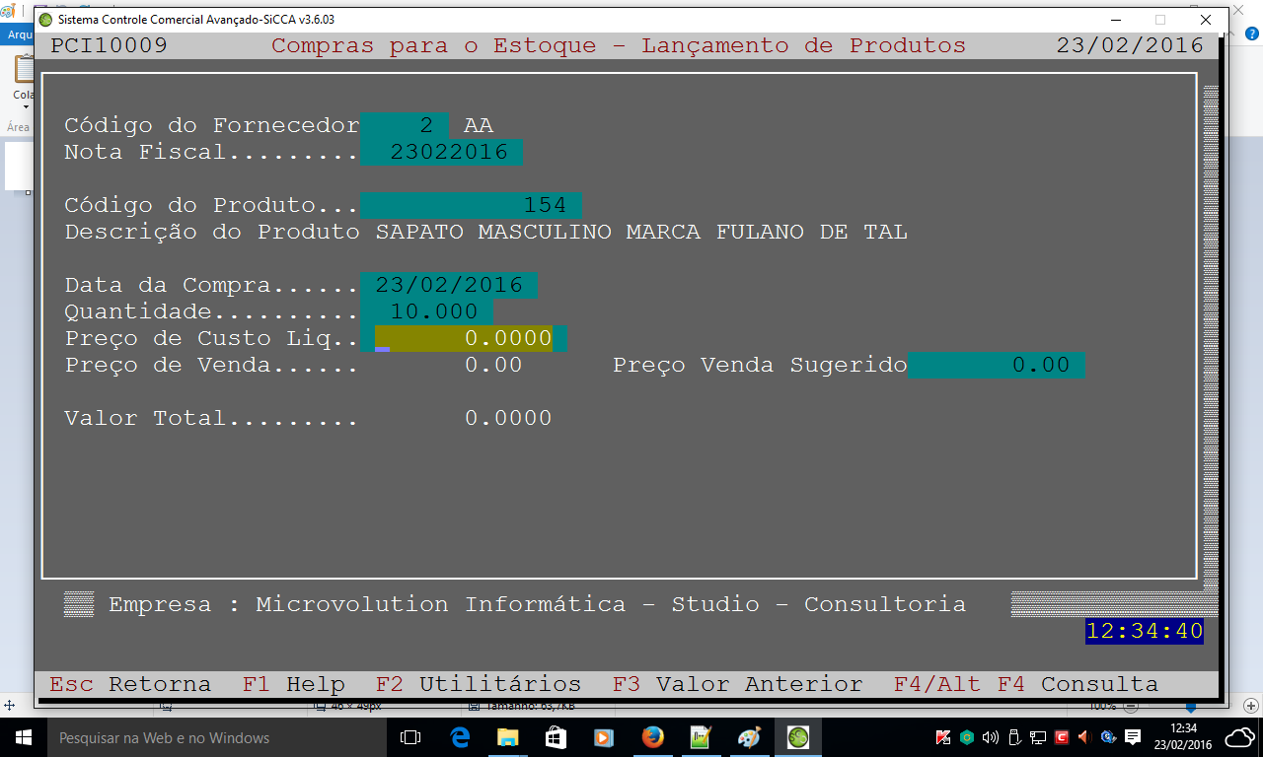Screen dimensions: 1263x757
Task: Click the Safely Remove Hardware tray icon
Action: pos(1014,737)
